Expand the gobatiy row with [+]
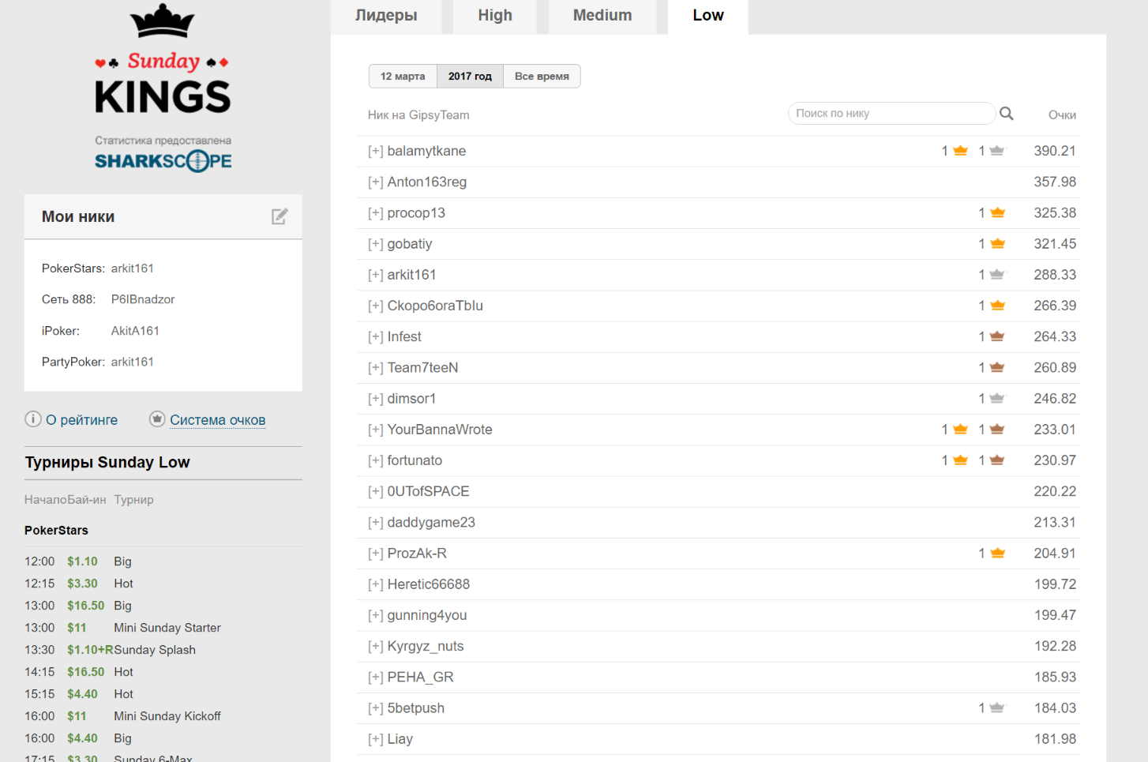 click(x=376, y=244)
